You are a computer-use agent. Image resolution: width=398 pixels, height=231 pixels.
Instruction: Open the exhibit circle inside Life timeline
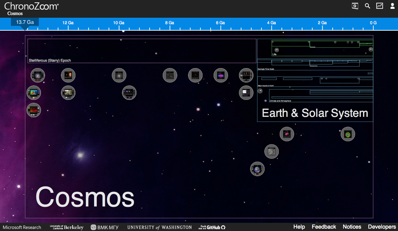(276, 50)
